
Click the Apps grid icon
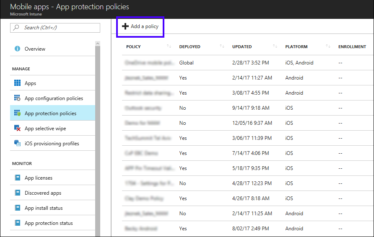pyautogui.click(x=17, y=83)
